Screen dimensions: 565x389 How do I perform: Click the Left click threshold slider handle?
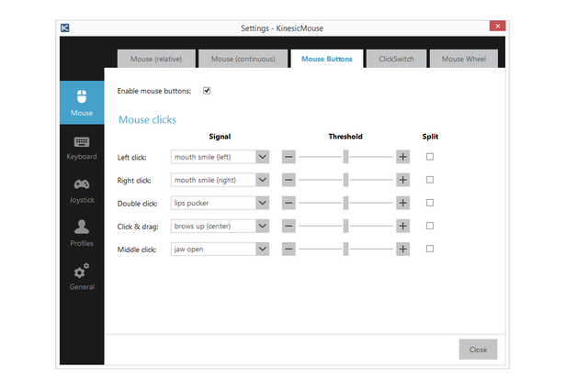click(x=345, y=157)
